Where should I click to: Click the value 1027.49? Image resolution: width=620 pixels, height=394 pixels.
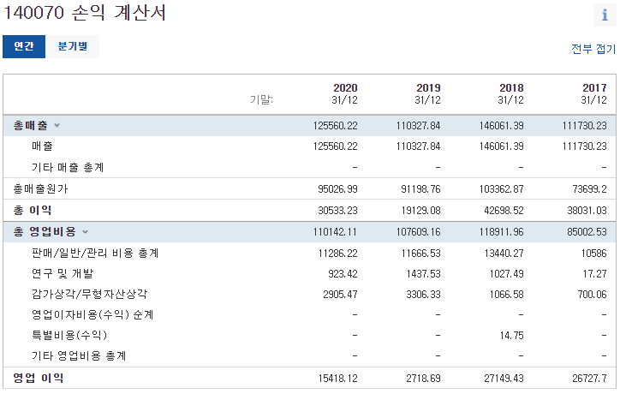(x=506, y=274)
